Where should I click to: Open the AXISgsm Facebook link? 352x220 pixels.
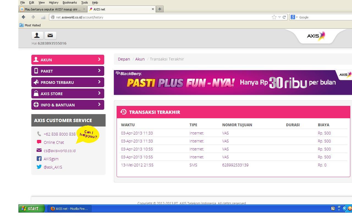point(51,159)
